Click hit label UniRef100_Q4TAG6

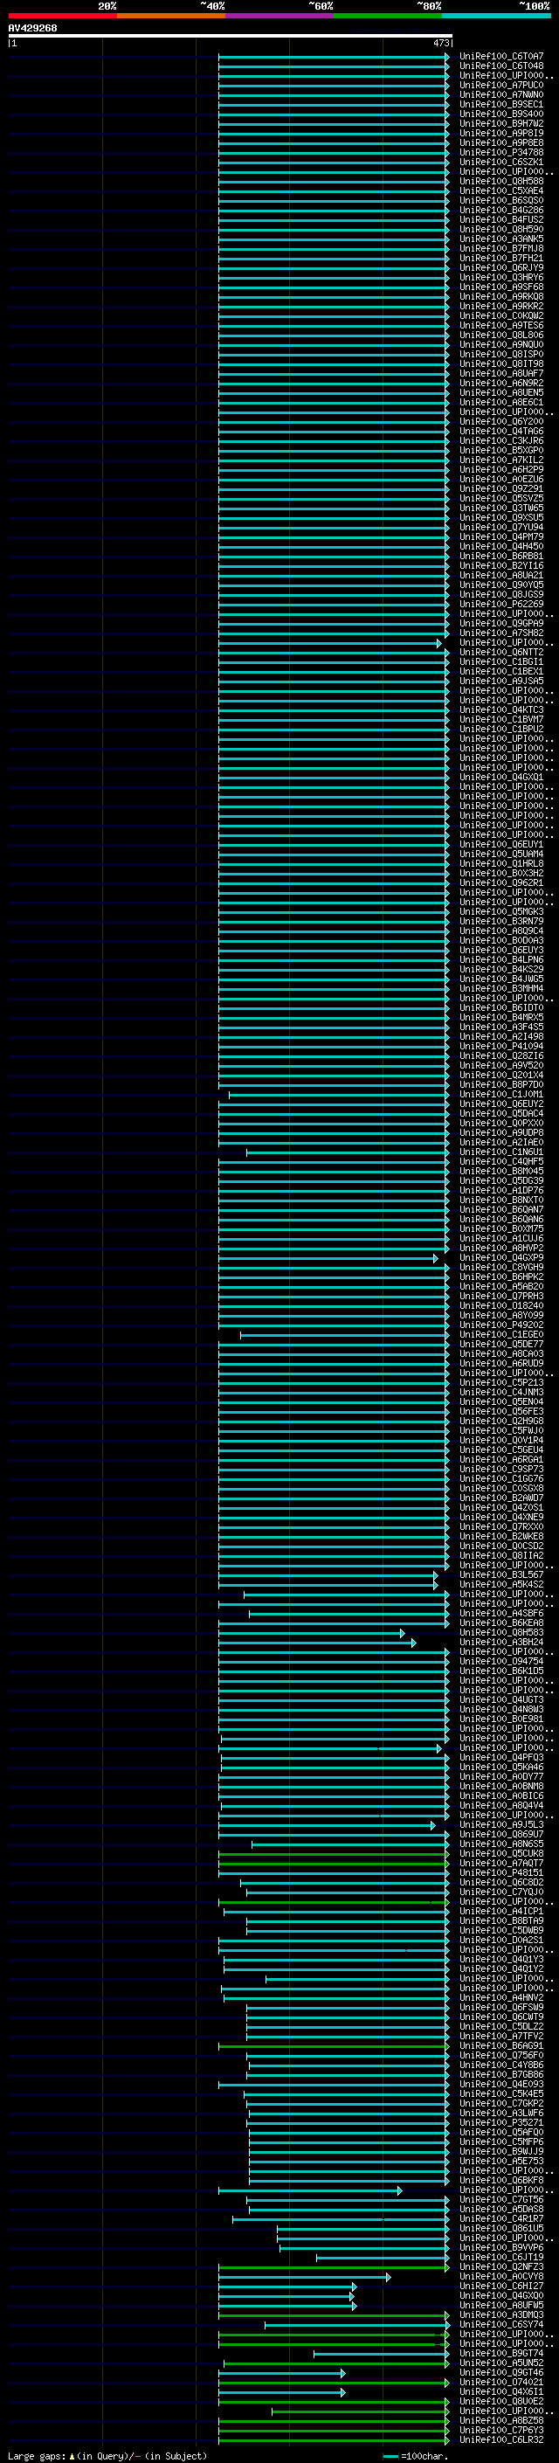pyautogui.click(x=500, y=432)
